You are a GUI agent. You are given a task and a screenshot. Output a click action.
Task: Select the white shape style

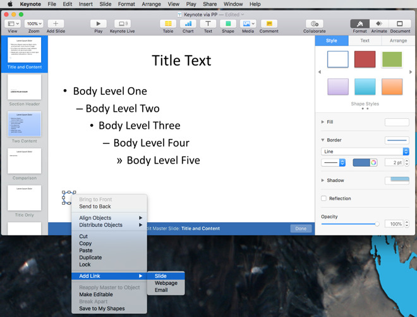pyautogui.click(x=338, y=59)
